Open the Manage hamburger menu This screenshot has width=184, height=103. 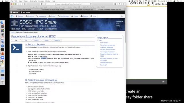[14, 12]
